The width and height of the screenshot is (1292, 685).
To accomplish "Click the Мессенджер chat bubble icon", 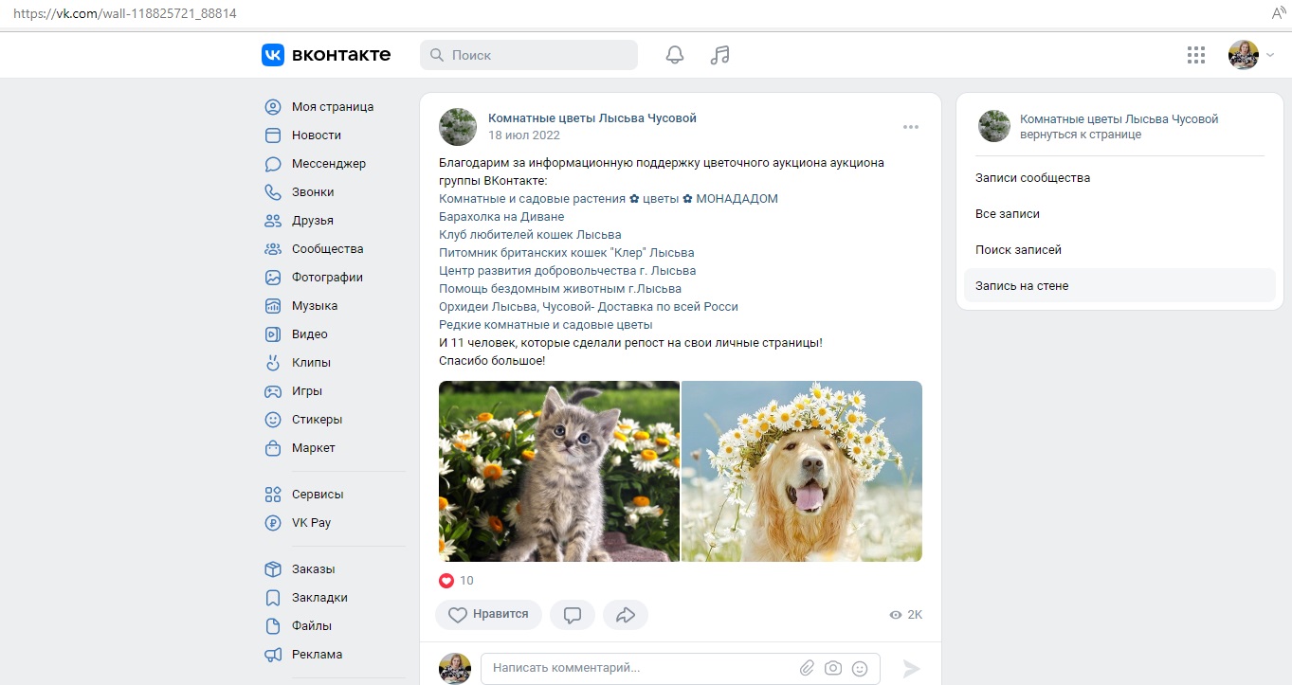I will (273, 164).
